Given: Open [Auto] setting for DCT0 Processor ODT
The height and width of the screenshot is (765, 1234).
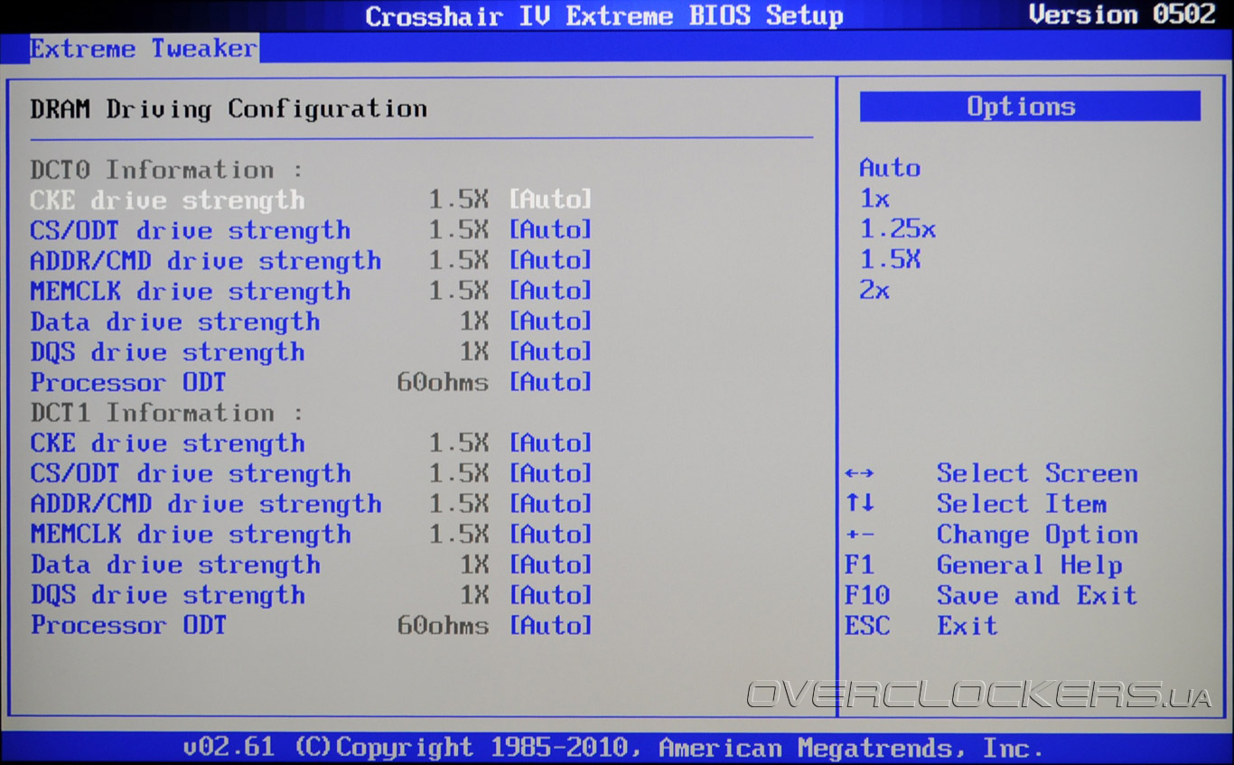Looking at the screenshot, I should (x=550, y=382).
